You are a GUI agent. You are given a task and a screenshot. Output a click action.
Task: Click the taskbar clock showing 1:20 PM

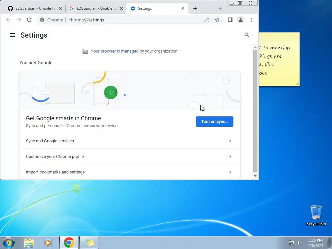(315, 243)
